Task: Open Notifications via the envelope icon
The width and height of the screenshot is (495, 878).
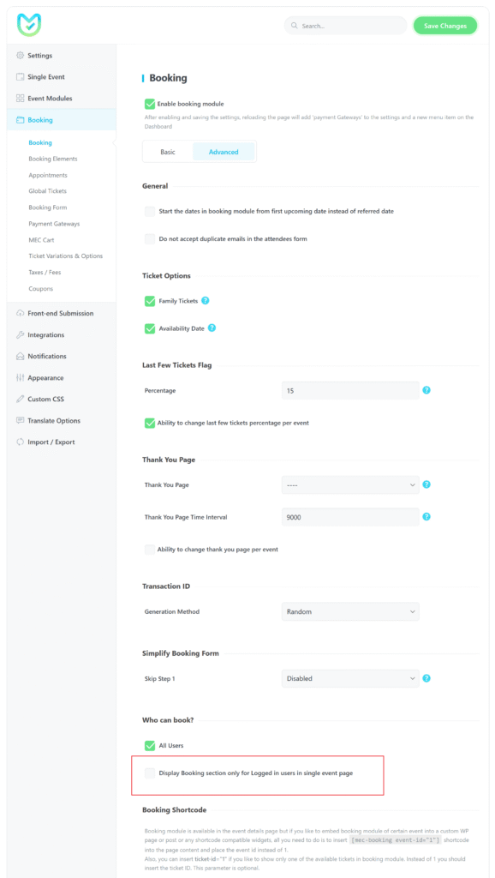Action: [x=21, y=356]
